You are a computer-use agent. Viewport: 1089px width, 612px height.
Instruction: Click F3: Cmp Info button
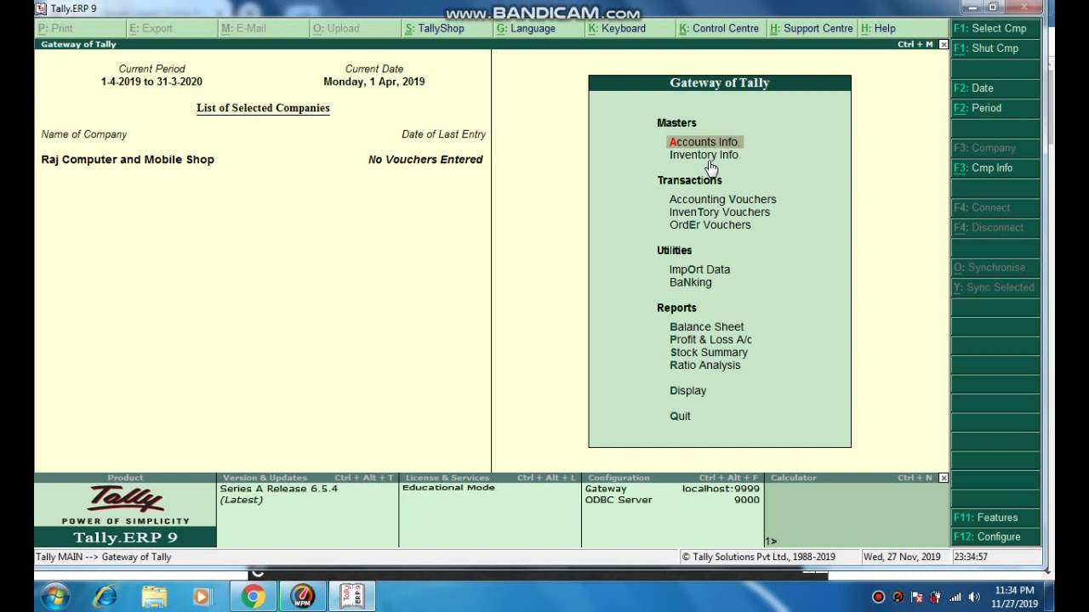click(x=995, y=168)
